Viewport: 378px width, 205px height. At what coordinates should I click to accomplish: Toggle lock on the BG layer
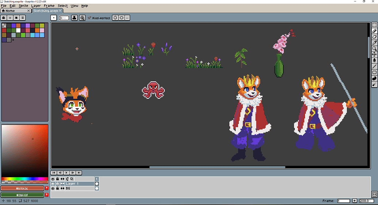pos(58,189)
